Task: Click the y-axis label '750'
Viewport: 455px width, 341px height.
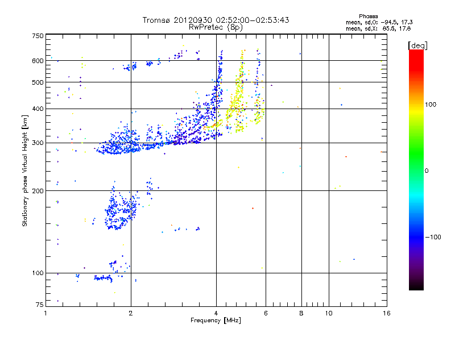Action: [38, 36]
